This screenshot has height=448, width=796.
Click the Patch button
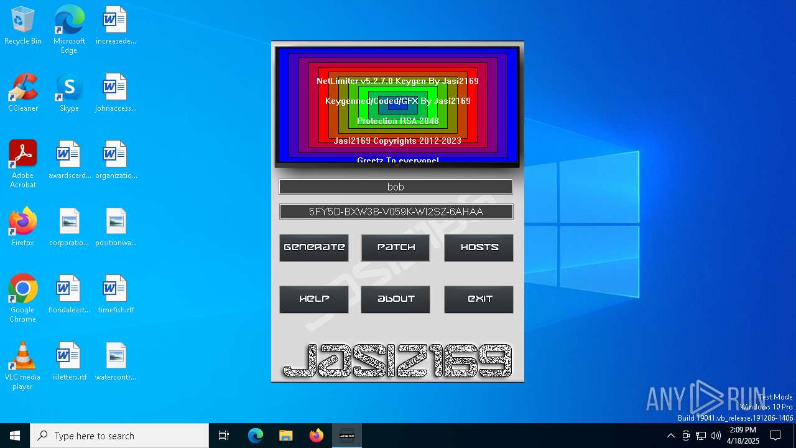(x=396, y=248)
